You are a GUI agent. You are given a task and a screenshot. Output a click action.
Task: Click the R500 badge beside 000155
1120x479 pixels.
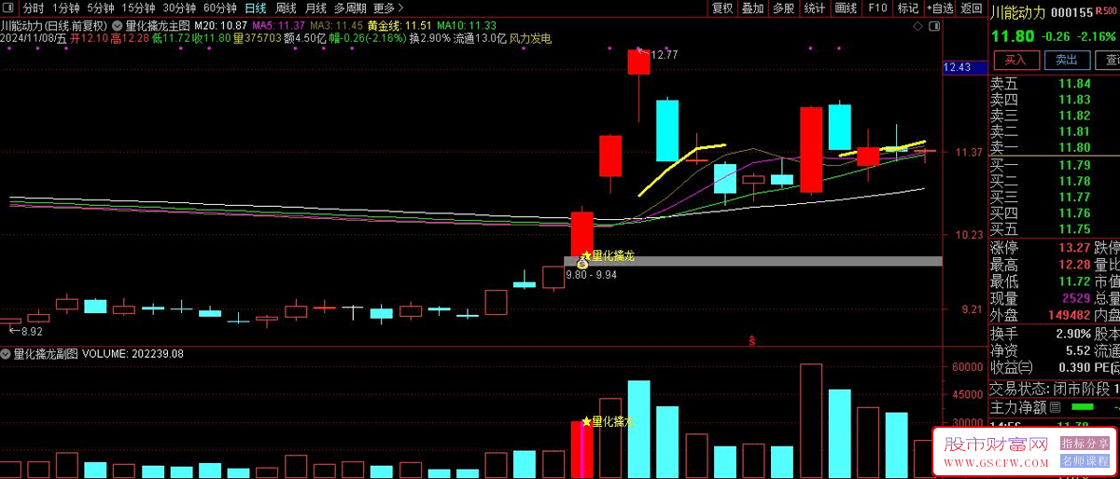[1107, 9]
